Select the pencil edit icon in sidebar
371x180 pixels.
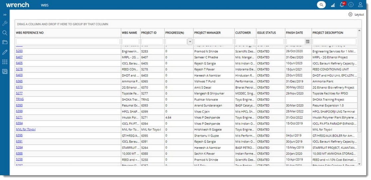pyautogui.click(x=5, y=52)
